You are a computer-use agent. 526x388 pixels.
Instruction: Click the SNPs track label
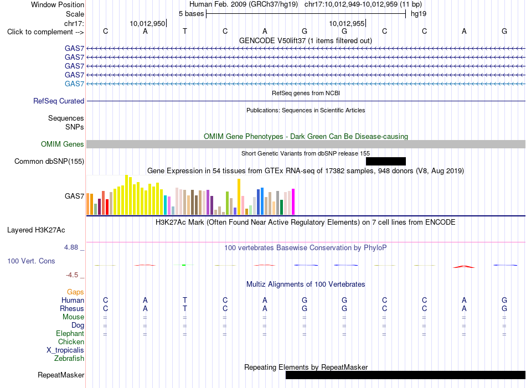click(75, 127)
